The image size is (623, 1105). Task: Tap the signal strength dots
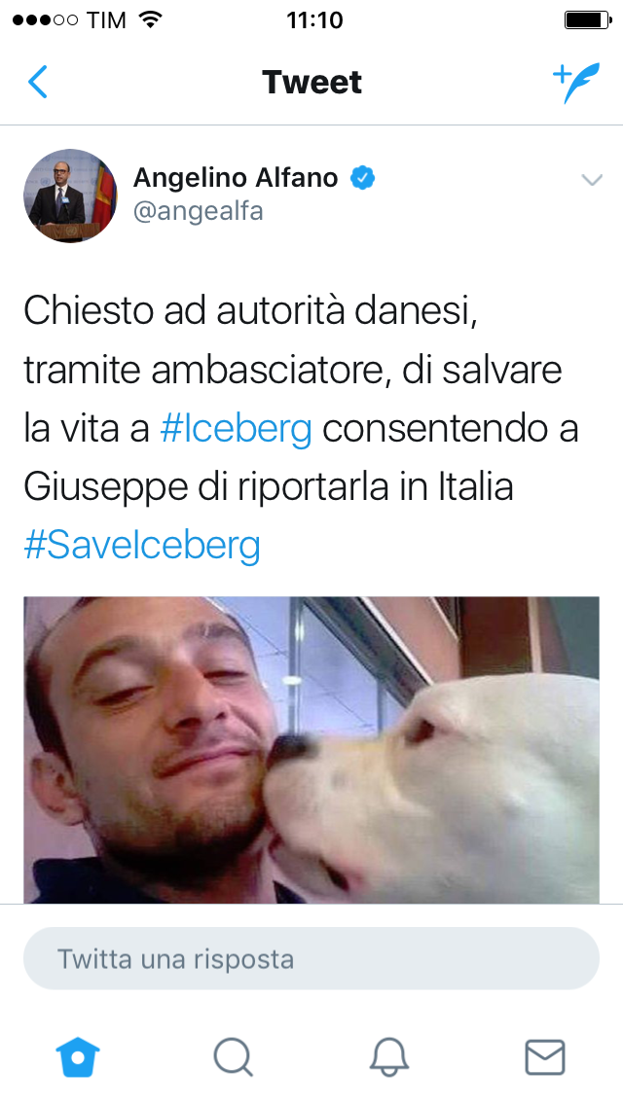pos(45,19)
